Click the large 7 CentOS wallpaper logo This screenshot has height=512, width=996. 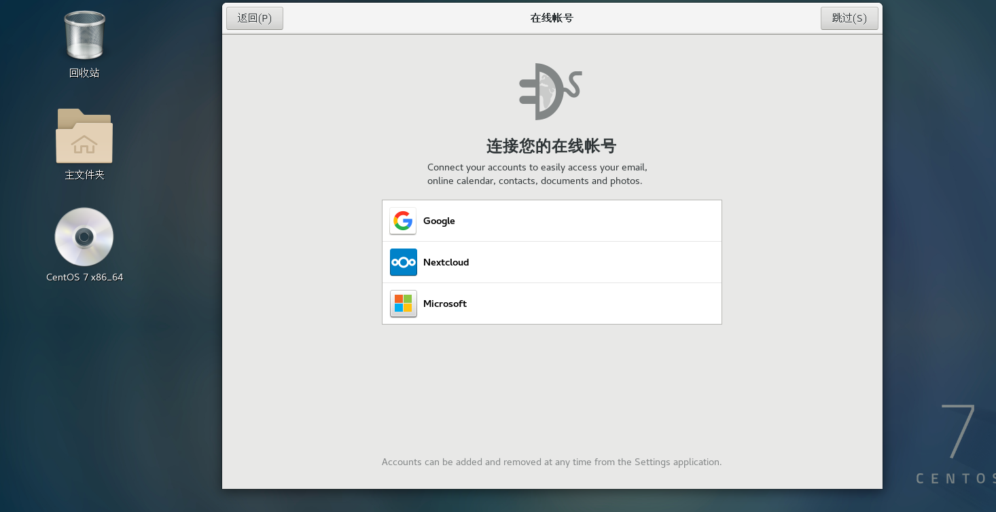pyautogui.click(x=959, y=431)
